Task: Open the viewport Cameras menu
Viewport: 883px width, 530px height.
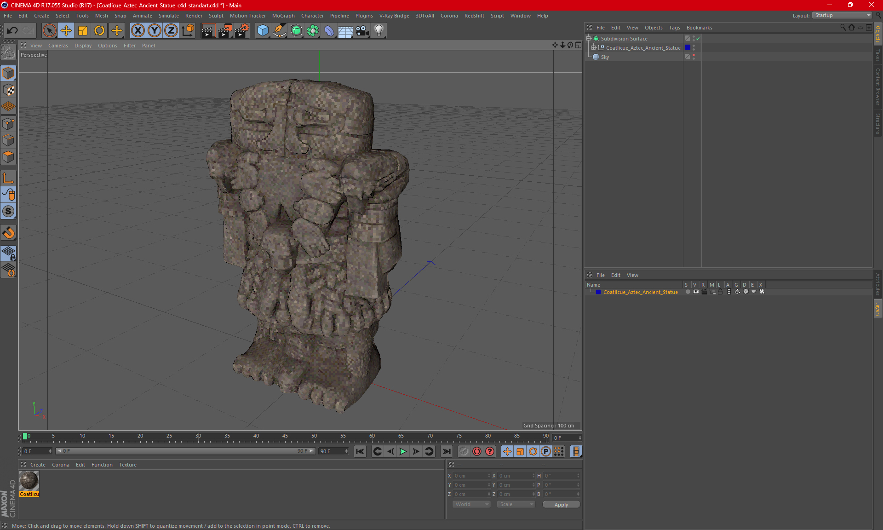Action: 58,46
